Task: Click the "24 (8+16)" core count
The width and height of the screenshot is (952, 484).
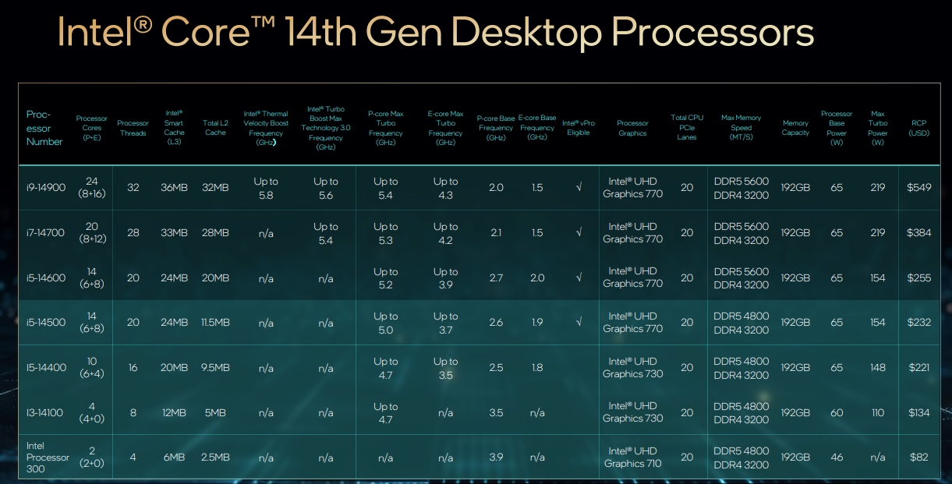Action: click(x=92, y=188)
